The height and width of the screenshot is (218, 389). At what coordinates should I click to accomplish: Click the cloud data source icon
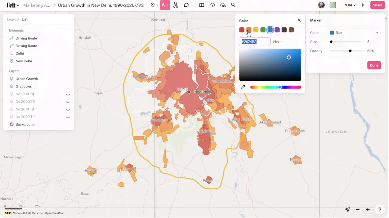(223, 5)
